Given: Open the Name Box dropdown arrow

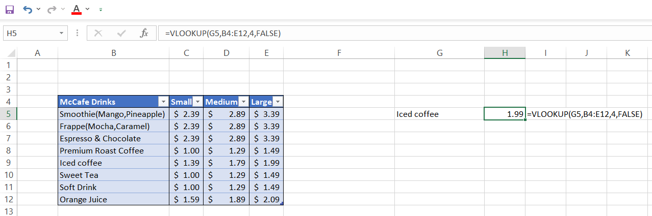Looking at the screenshot, I should (x=61, y=34).
